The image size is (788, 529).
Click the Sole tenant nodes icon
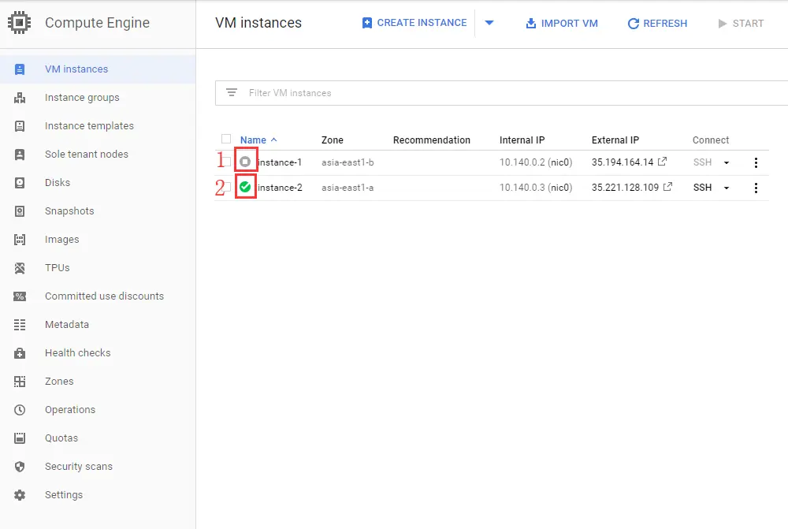coord(20,155)
